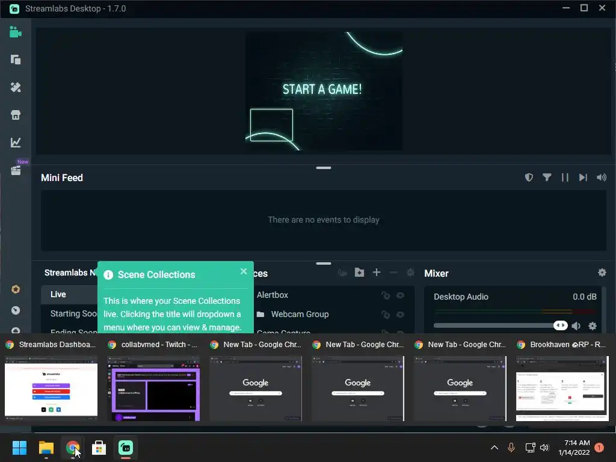Mute the Desktop Audio channel
Viewport: 616px width, 462px height.
576,325
